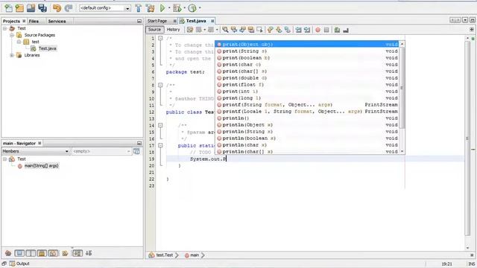
Task: Select print(boolean b) completion item
Action: [307, 58]
